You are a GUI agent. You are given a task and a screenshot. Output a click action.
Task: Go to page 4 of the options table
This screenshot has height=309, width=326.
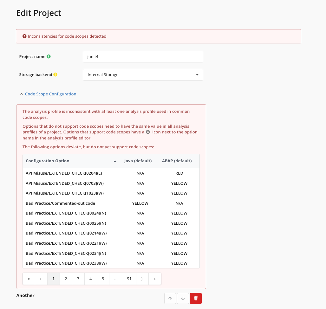(x=90, y=279)
